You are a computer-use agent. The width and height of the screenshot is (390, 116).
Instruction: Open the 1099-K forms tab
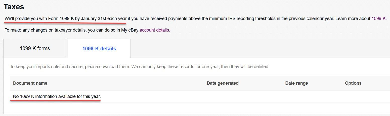(35, 48)
